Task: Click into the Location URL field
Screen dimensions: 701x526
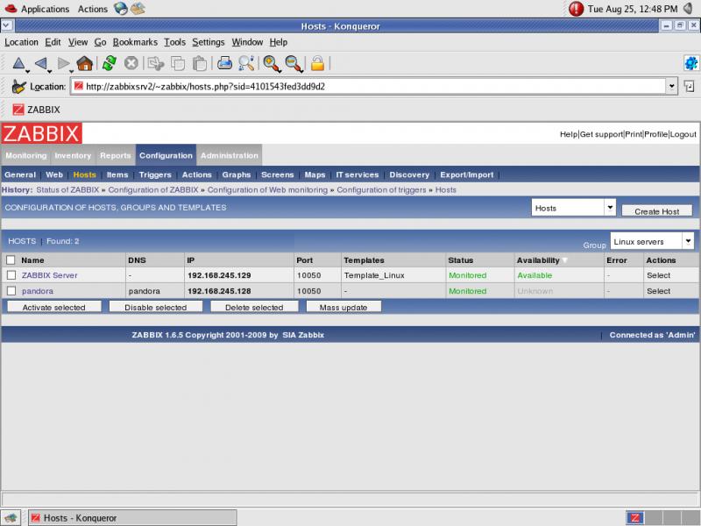Action: point(368,87)
